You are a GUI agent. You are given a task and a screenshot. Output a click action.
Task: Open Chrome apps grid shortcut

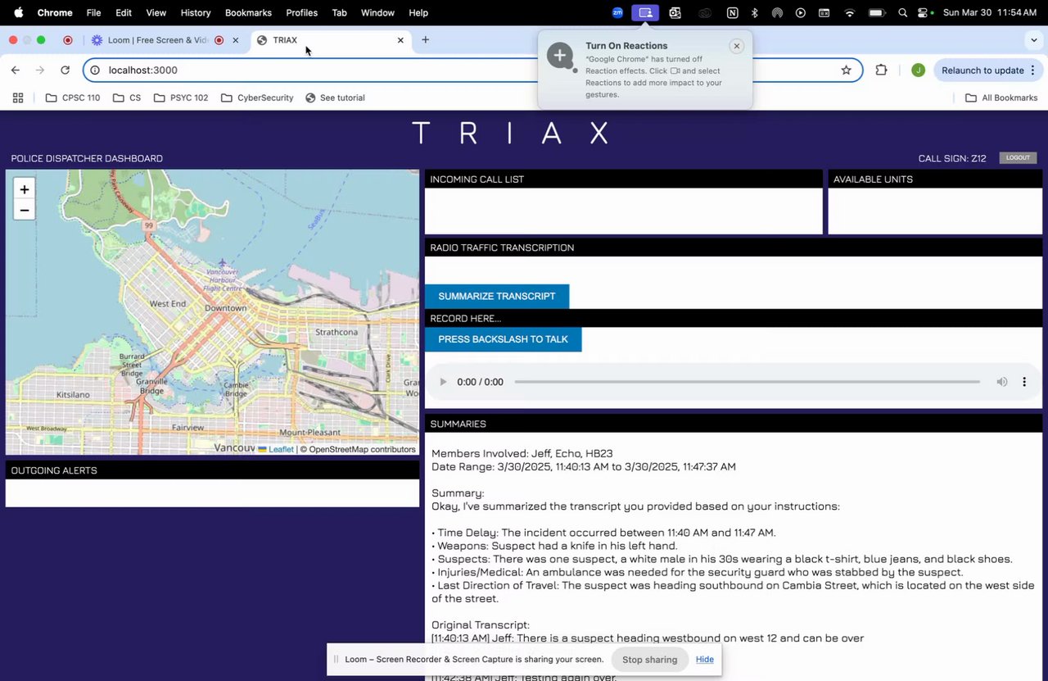[x=18, y=98]
